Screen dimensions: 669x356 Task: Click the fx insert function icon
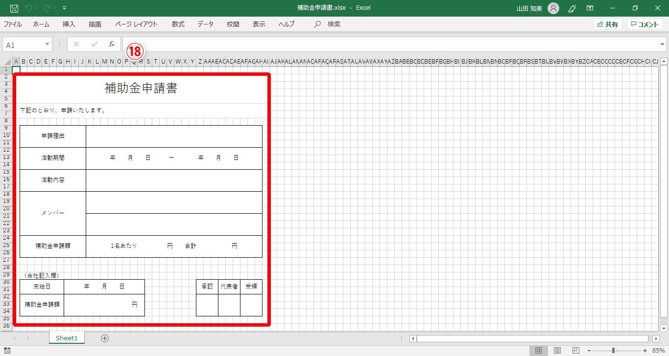pos(112,44)
